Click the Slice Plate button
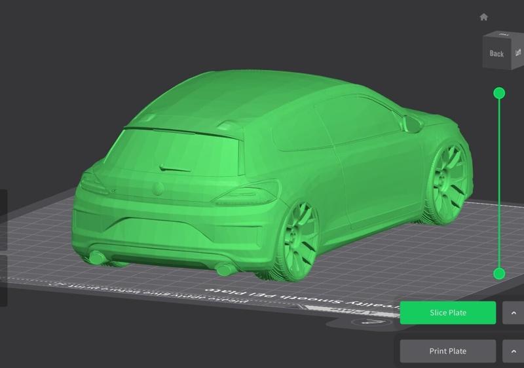Screen dimensions: 524x368 click(448, 312)
